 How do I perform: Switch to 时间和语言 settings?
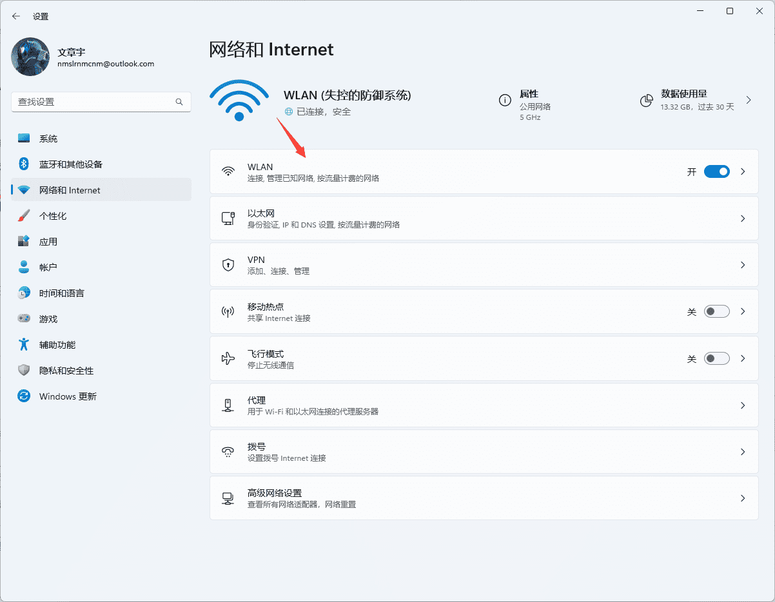(x=23, y=293)
